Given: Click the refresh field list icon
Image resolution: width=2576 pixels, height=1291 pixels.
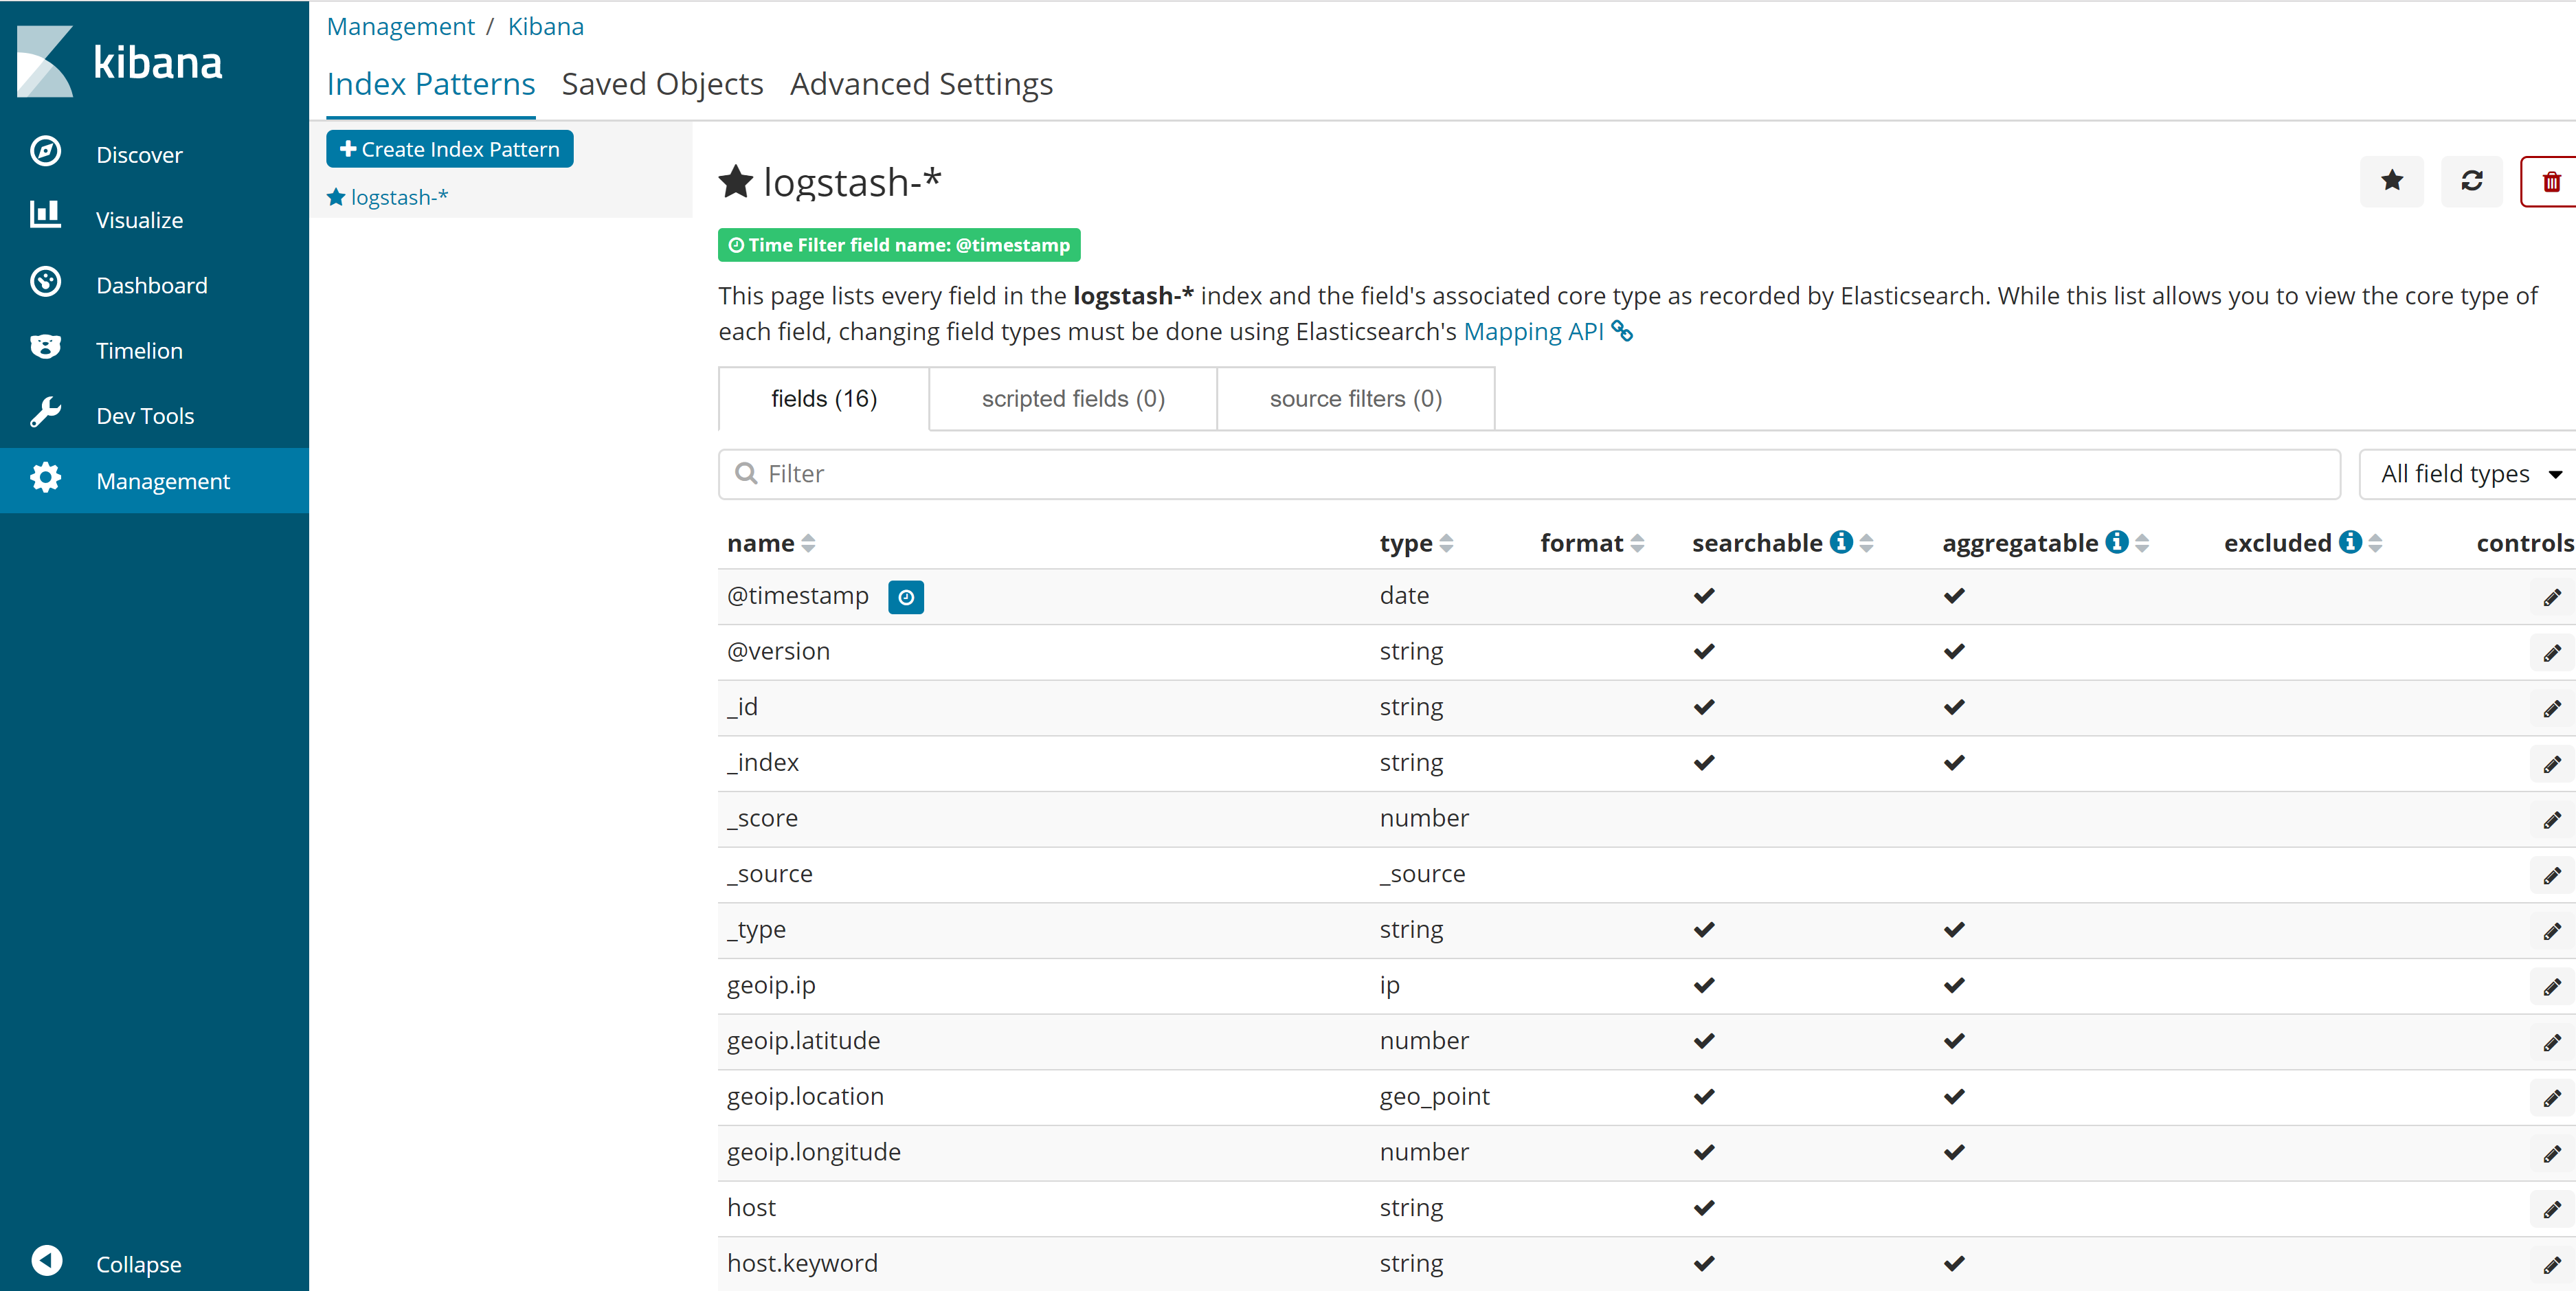Looking at the screenshot, I should point(2471,182).
